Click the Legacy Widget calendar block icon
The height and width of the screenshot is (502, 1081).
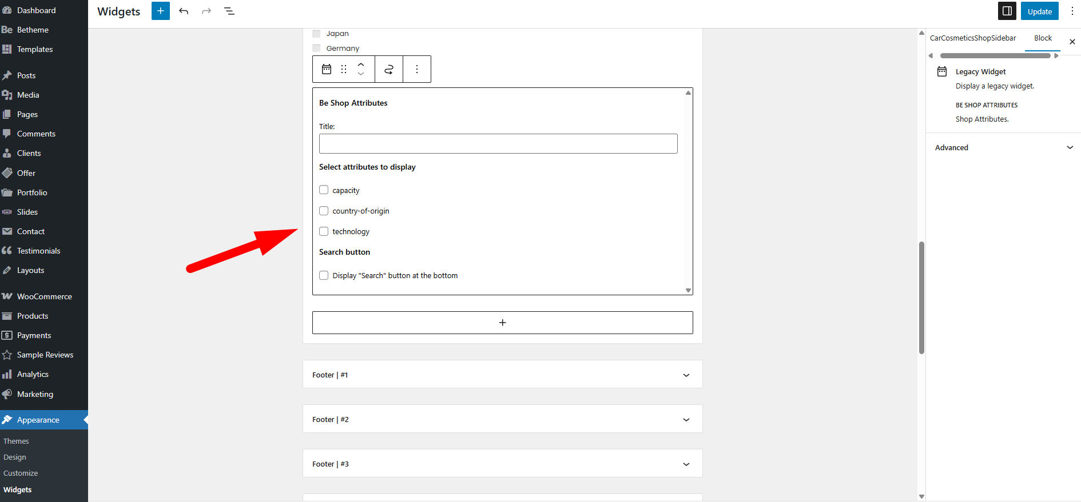tap(327, 69)
